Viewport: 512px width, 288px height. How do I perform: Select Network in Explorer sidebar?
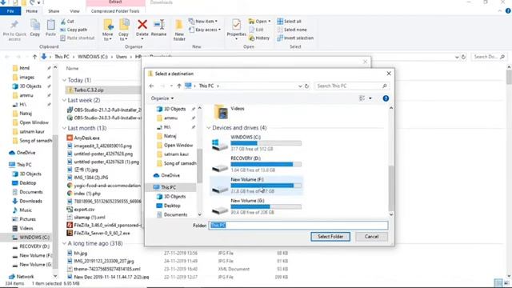22,277
